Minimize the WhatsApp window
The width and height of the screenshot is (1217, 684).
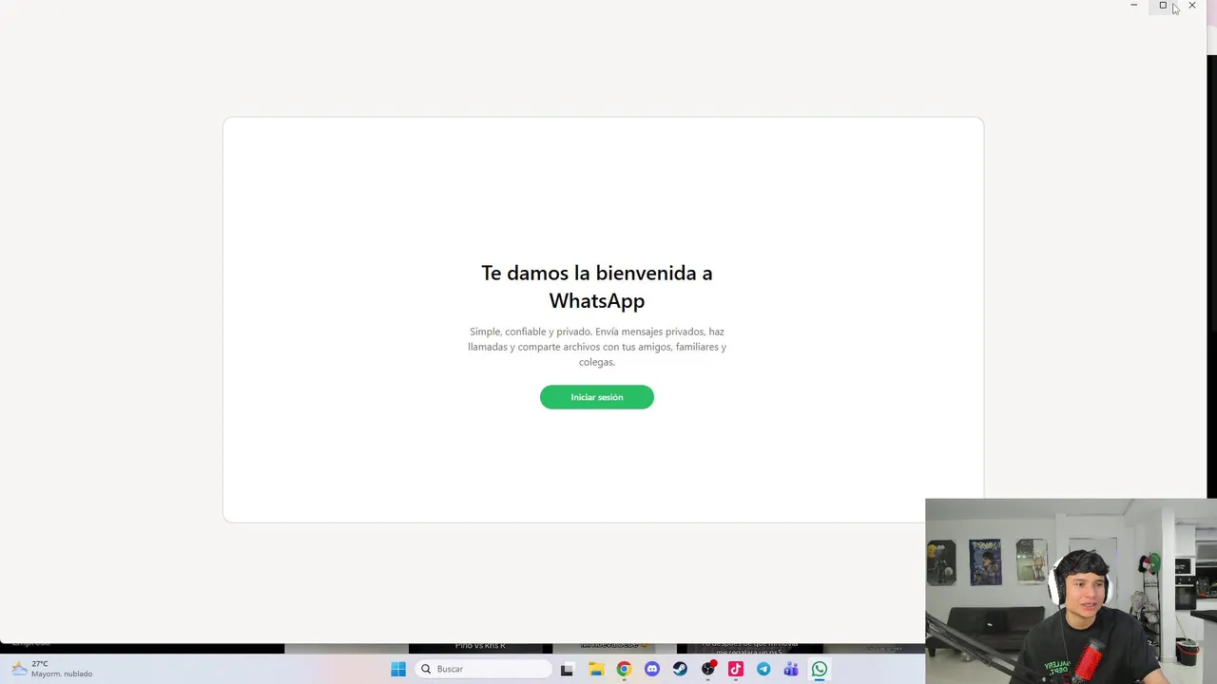tap(1133, 6)
